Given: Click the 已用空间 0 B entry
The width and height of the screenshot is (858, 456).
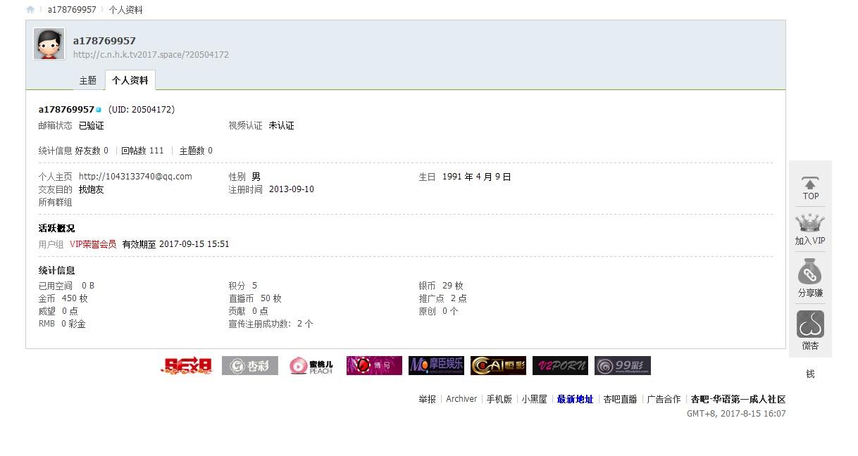Looking at the screenshot, I should click(x=66, y=286).
